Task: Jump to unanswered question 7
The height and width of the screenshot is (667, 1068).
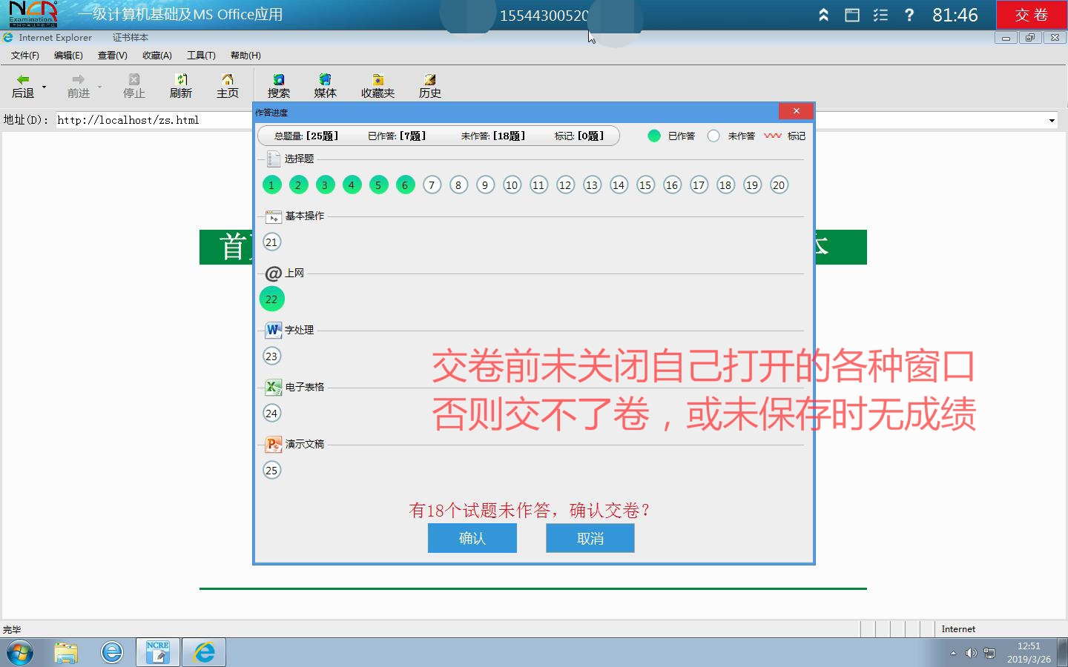Action: (432, 185)
